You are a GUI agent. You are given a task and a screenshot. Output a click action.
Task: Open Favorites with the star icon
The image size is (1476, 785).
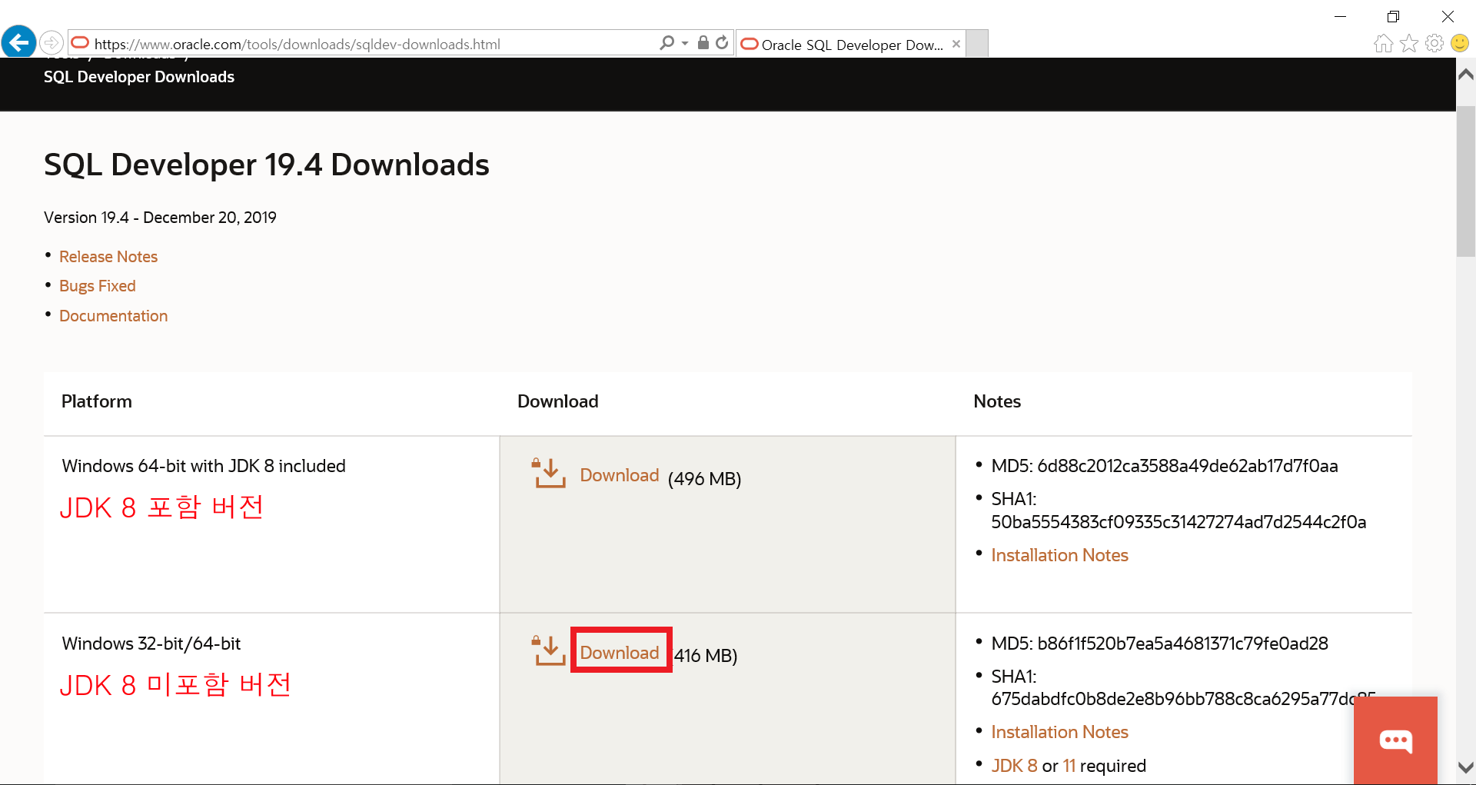click(x=1409, y=44)
